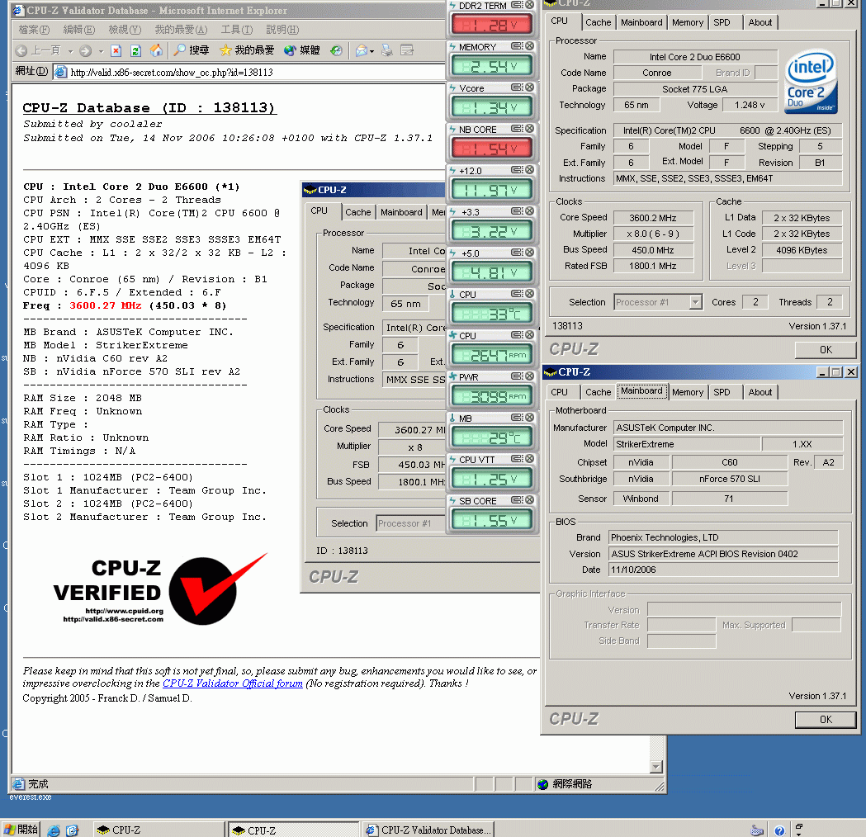Launch Internet Explorer from Quick Launch
This screenshot has width=866, height=837.
pyautogui.click(x=54, y=830)
